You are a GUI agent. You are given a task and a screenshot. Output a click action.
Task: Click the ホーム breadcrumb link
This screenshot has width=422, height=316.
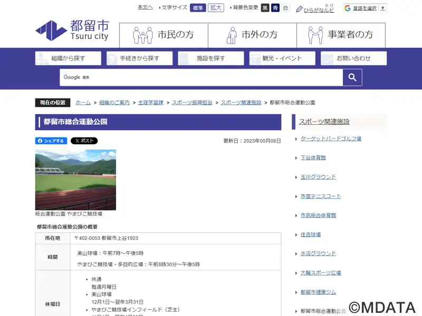tap(83, 103)
